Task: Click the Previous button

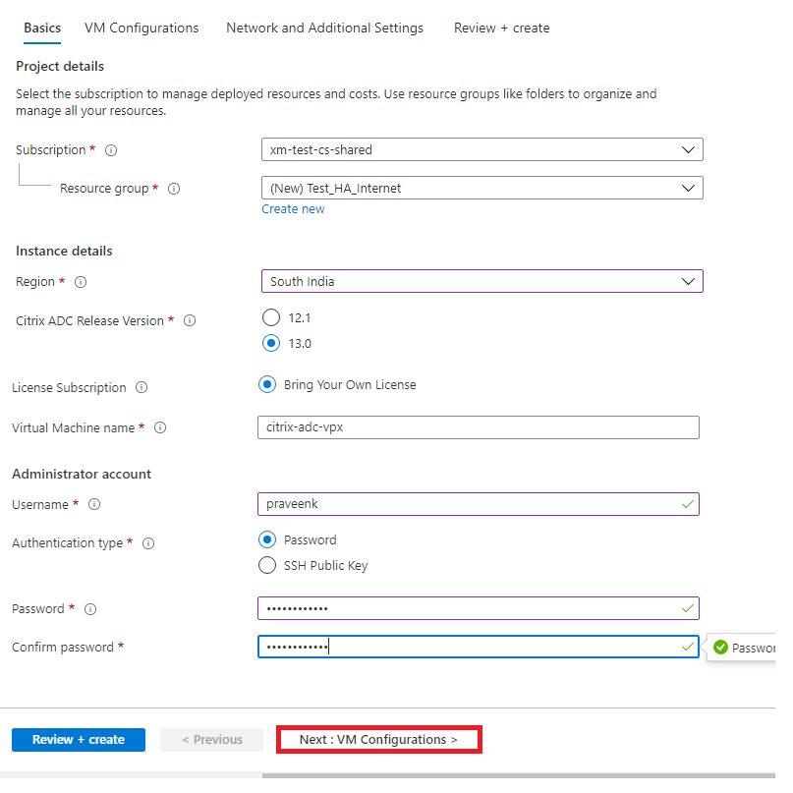Action: click(x=212, y=740)
